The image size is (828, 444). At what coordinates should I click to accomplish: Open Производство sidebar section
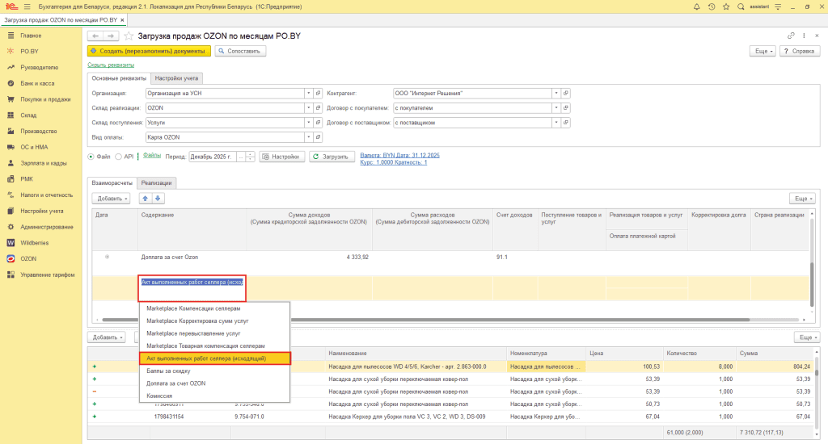tap(39, 131)
